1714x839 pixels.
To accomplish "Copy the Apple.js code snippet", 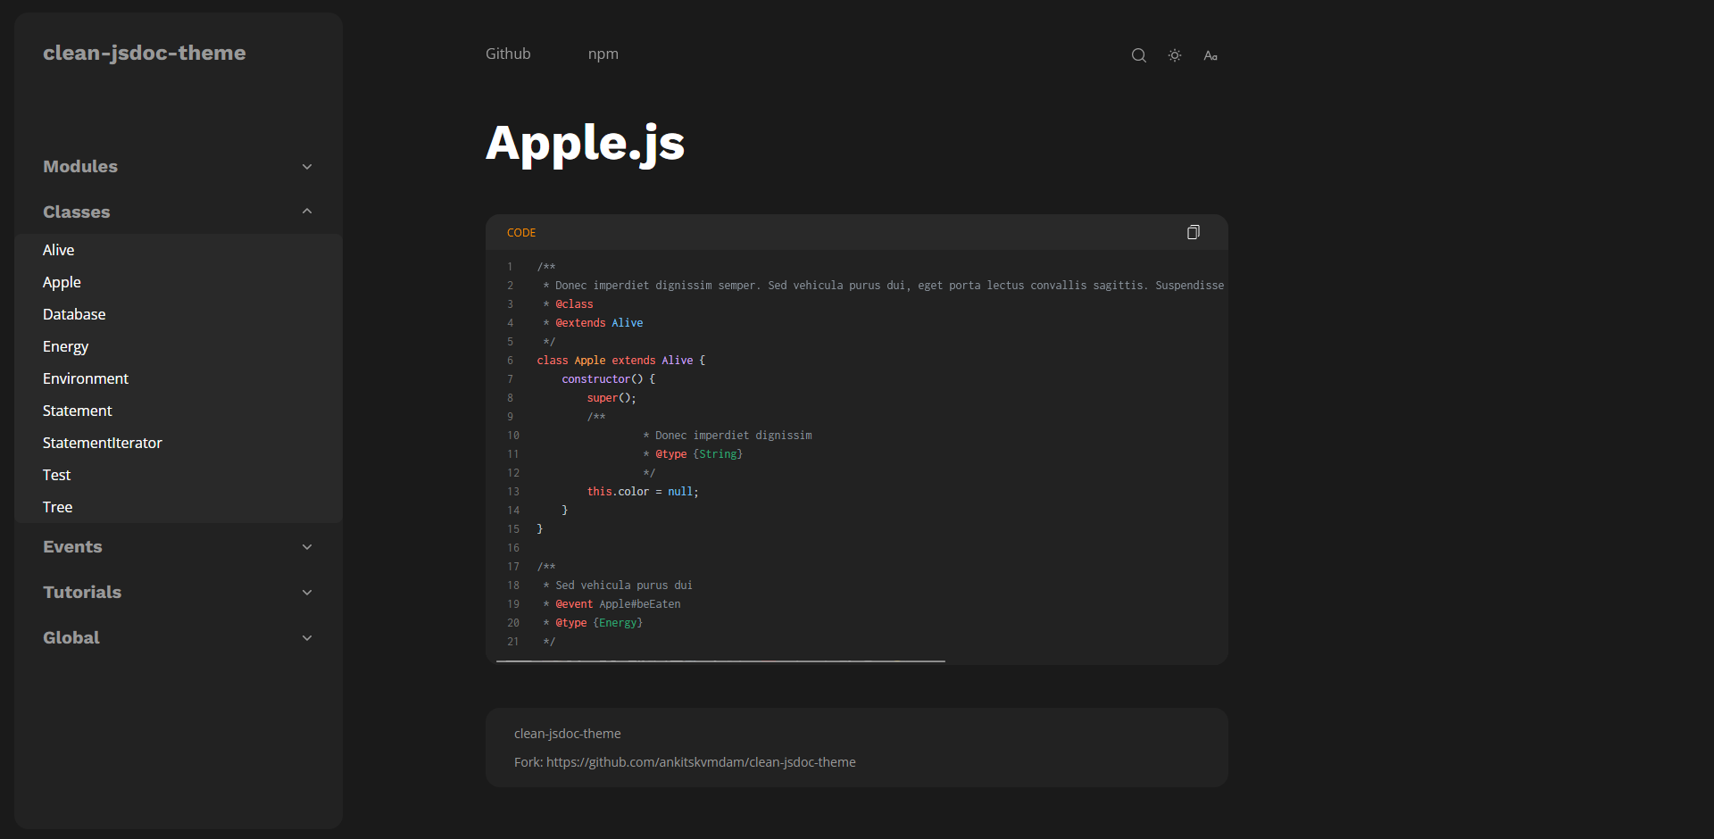I will [x=1193, y=232].
